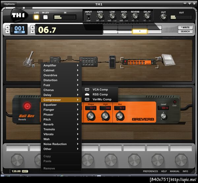The width and height of the screenshot is (198, 183).
Task: Flip the INPUT High/Low switch
Action: coord(88,17)
